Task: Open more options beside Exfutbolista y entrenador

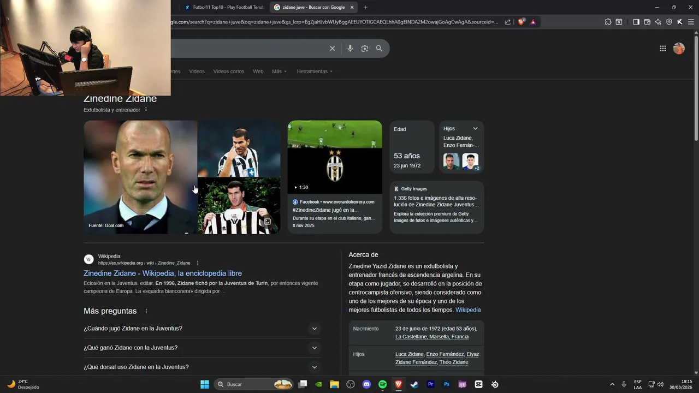Action: pyautogui.click(x=146, y=110)
